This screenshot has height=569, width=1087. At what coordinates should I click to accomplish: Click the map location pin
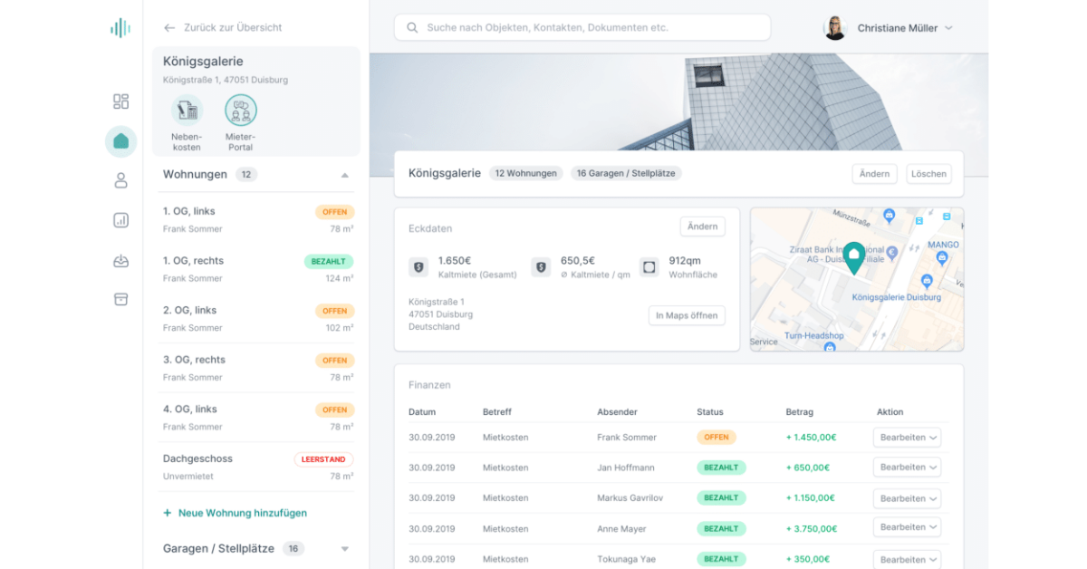pos(853,258)
